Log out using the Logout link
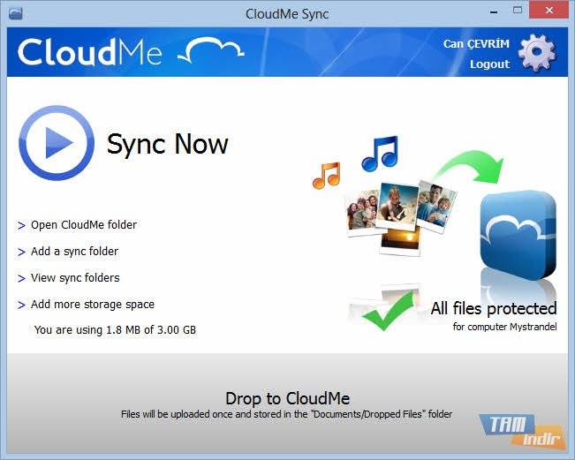This screenshot has width=575, height=460. (489, 64)
